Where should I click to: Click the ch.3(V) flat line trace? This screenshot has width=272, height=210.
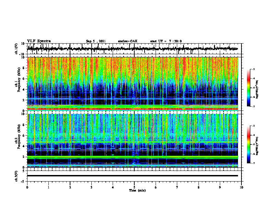pyautogui.click(x=133, y=176)
